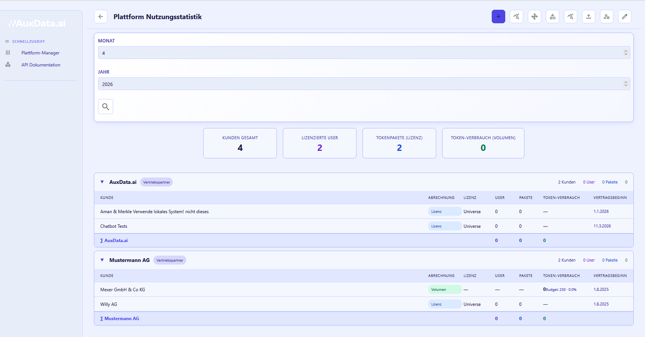
Task: Click the Schnellzugriff hamburger menu icon
Action: point(7,41)
